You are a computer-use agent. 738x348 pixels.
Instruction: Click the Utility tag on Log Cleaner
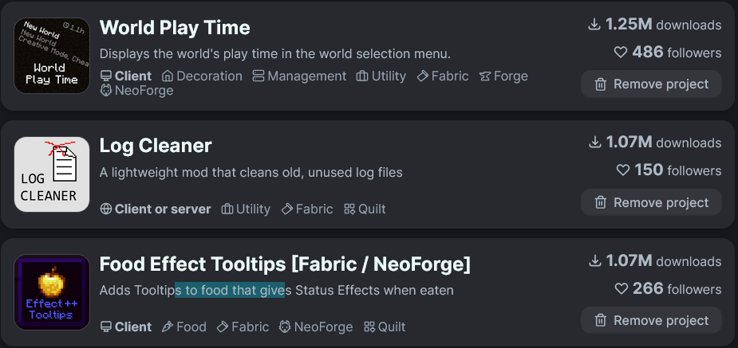point(246,209)
